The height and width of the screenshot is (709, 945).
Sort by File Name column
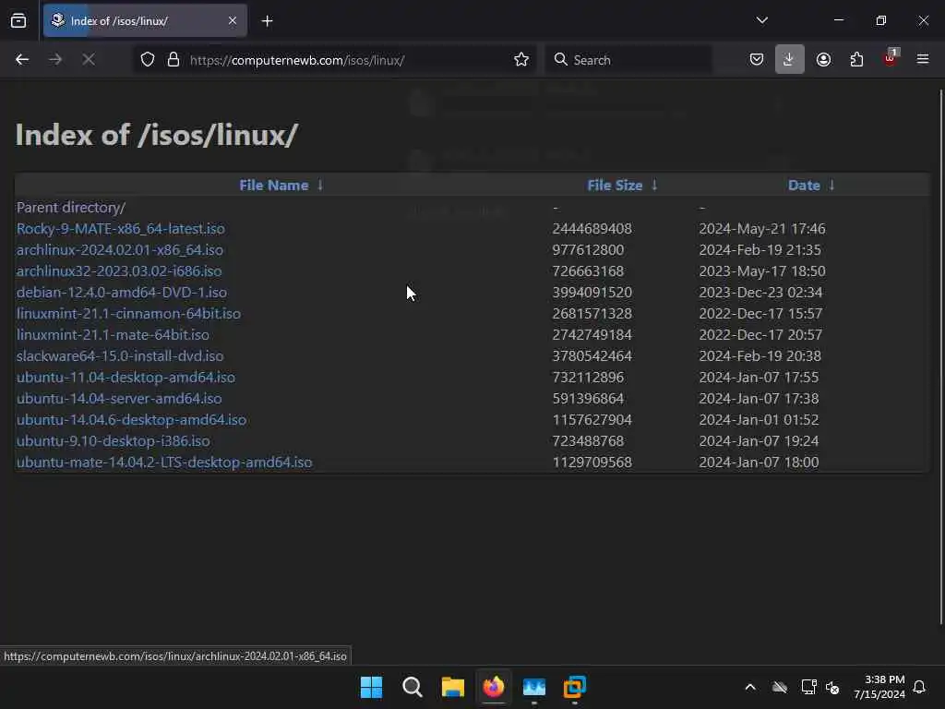(x=273, y=185)
